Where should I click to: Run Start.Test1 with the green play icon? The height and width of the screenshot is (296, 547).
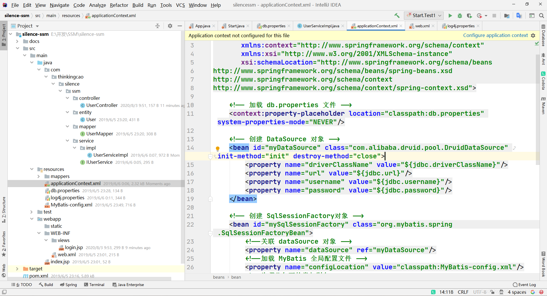click(x=450, y=16)
